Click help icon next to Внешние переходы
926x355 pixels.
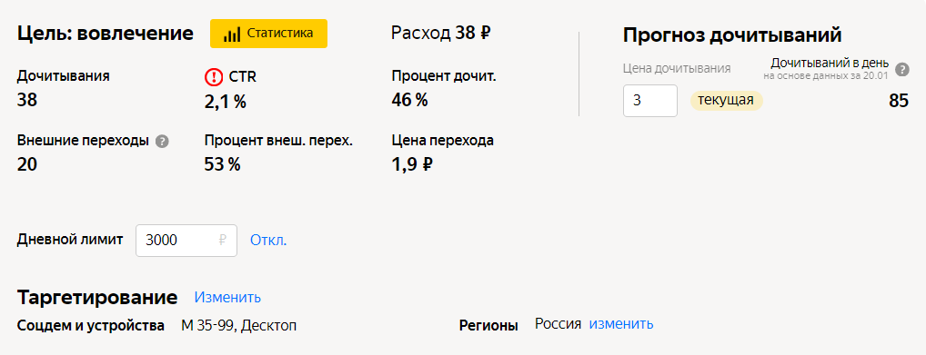[x=162, y=142]
